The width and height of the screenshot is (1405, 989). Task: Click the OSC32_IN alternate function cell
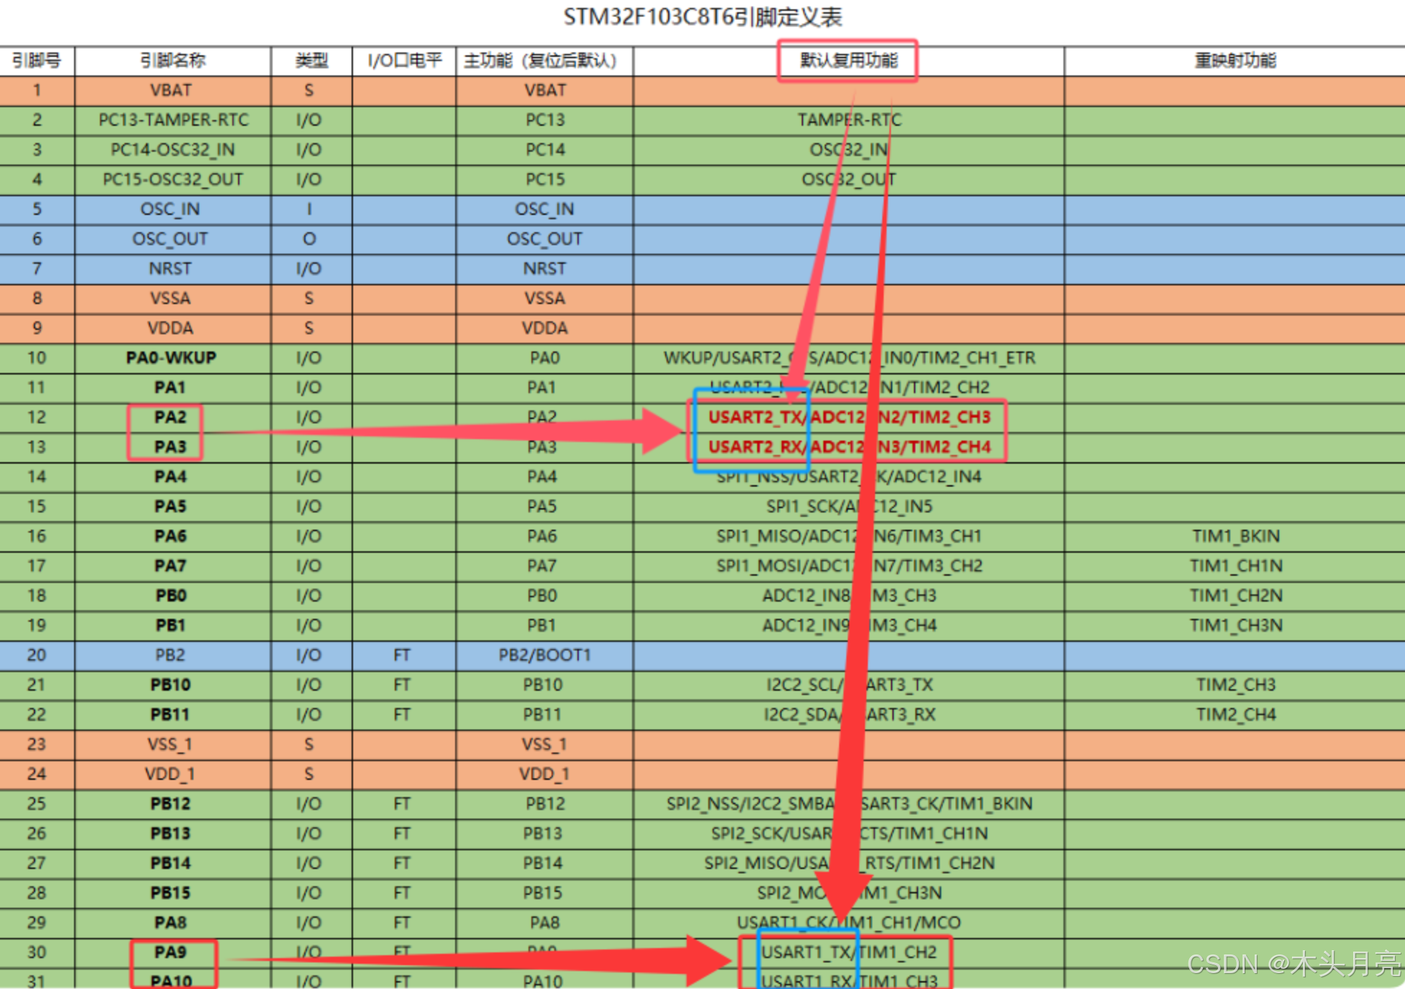[848, 150]
